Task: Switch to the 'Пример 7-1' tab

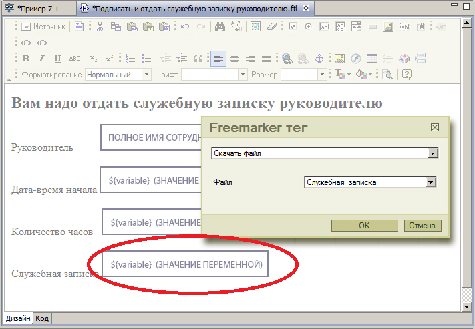Action: point(40,8)
